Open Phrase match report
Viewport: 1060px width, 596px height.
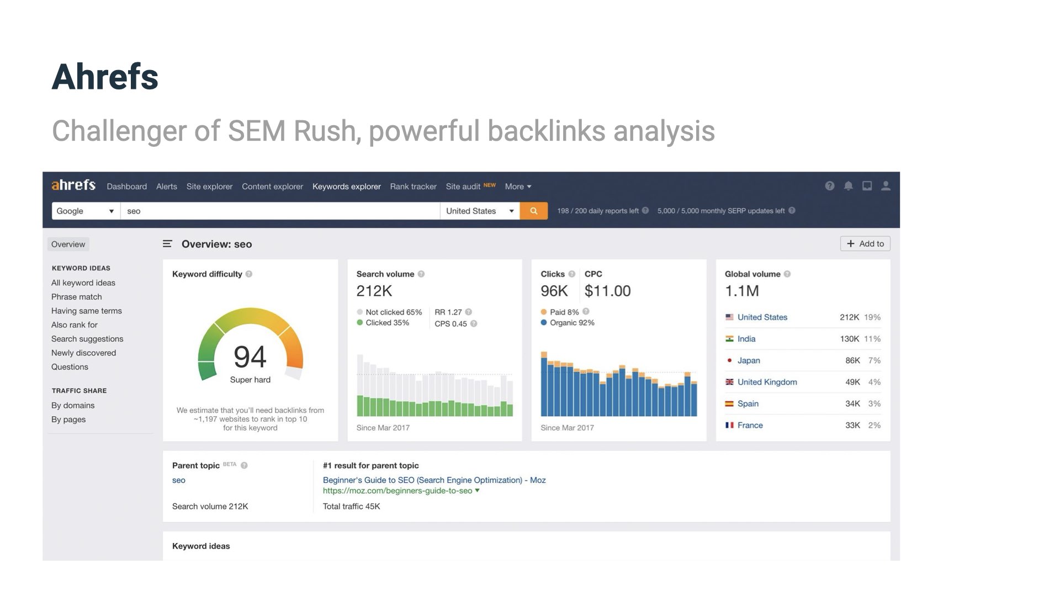click(x=77, y=297)
